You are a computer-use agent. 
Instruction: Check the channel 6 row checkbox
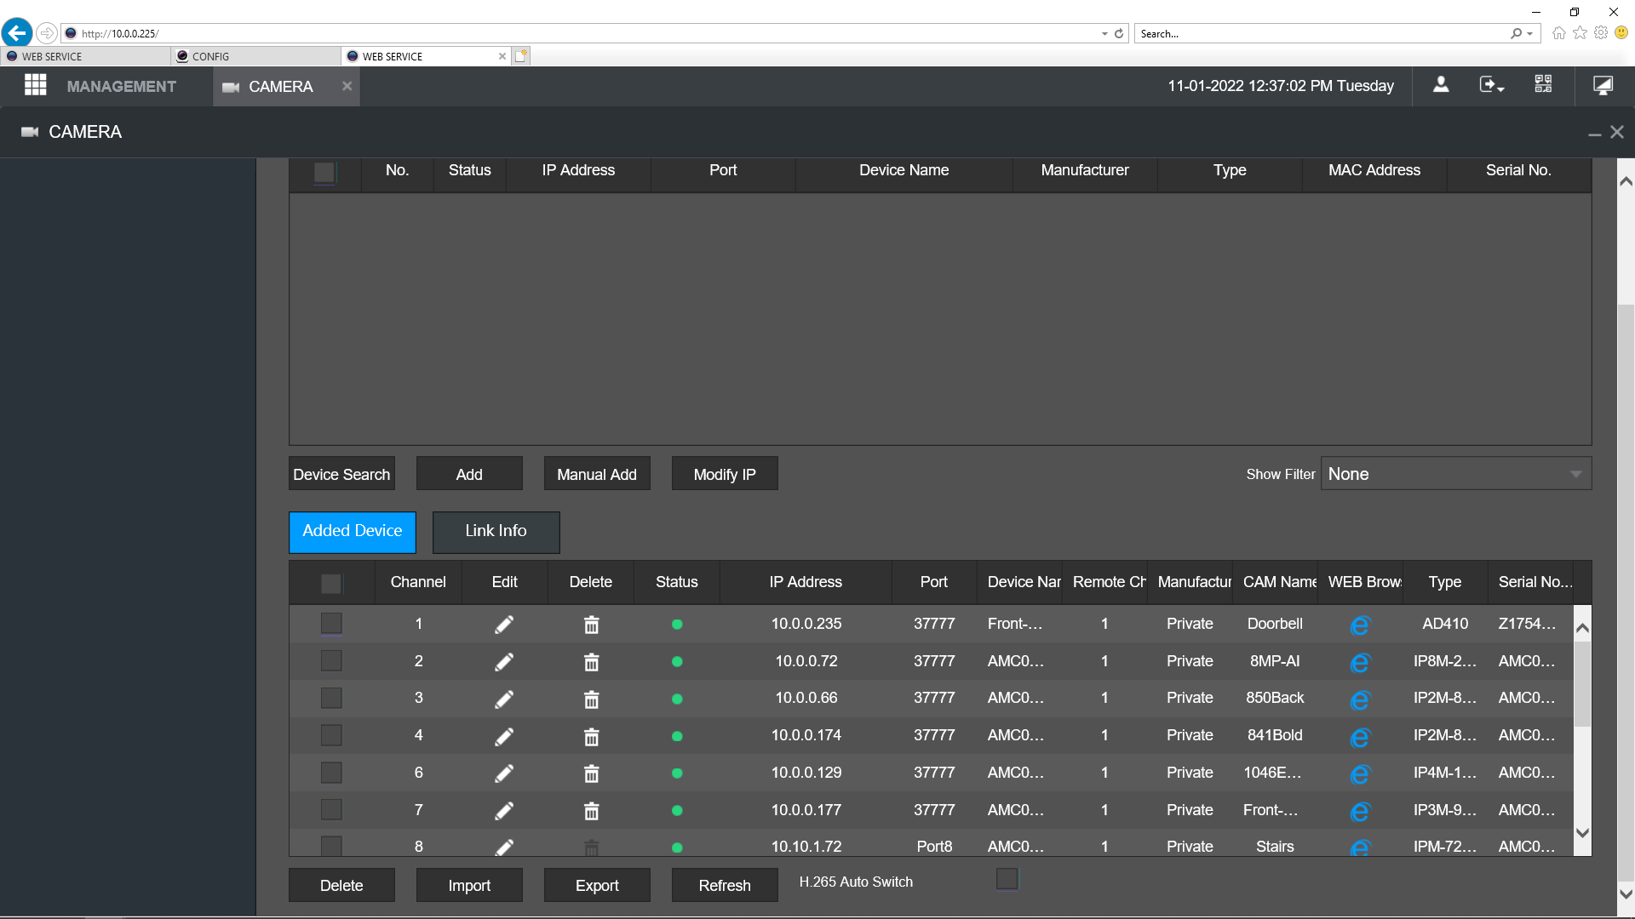pos(331,773)
